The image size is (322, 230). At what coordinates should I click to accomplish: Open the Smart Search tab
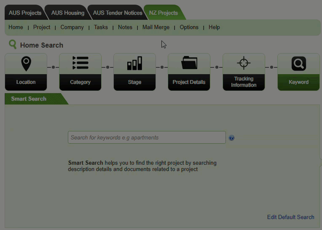(29, 99)
